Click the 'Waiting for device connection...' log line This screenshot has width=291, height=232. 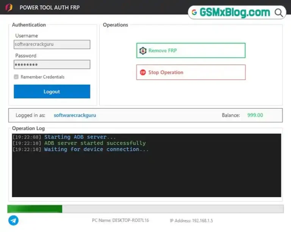pos(96,149)
